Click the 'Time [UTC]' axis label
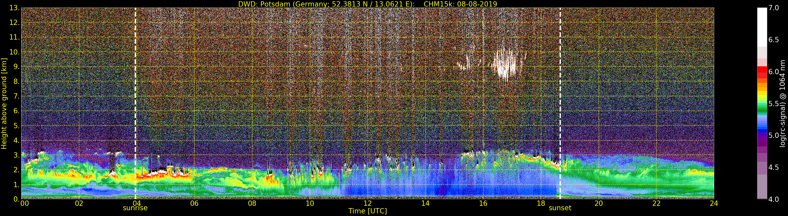The height and width of the screenshot is (216, 788). coord(368,211)
